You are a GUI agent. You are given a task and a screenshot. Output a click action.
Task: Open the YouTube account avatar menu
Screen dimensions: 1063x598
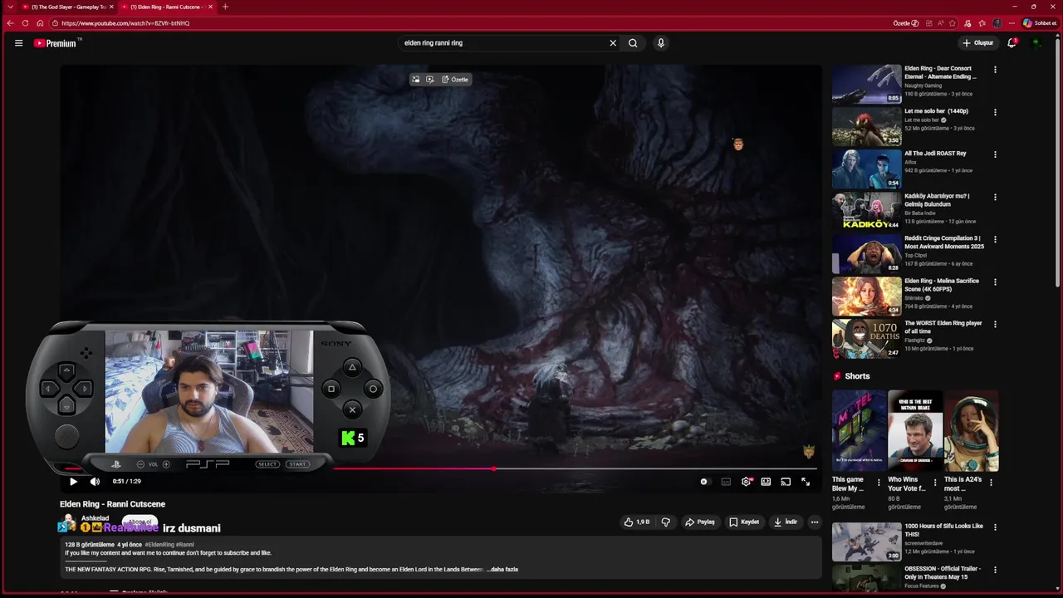[x=1036, y=43]
